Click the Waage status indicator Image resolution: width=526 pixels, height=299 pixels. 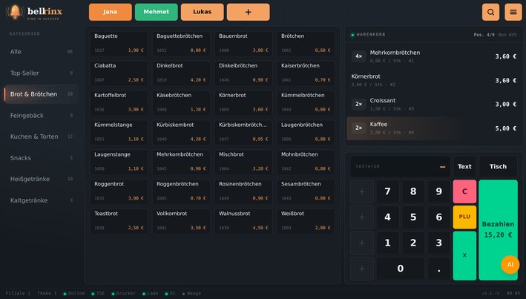click(x=191, y=294)
